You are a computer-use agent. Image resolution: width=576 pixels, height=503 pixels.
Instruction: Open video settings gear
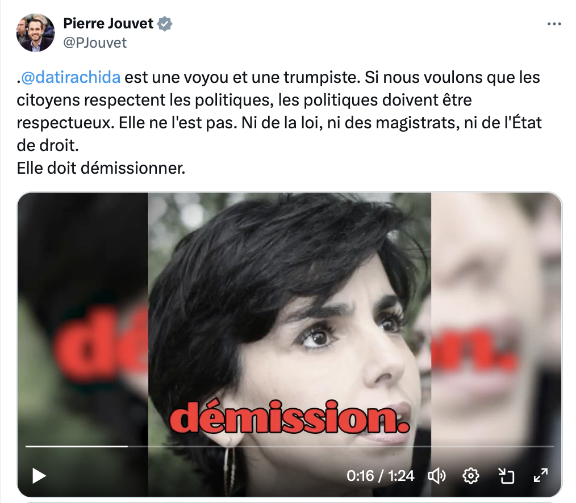(470, 476)
